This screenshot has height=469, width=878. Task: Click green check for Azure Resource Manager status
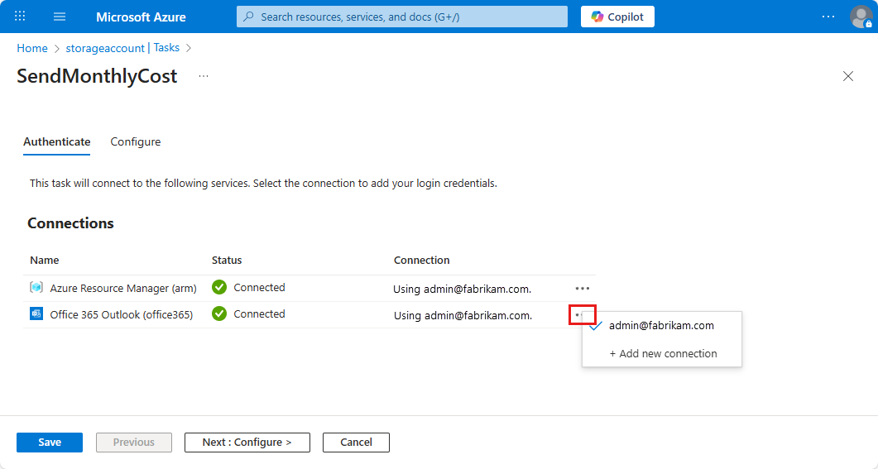coord(219,287)
